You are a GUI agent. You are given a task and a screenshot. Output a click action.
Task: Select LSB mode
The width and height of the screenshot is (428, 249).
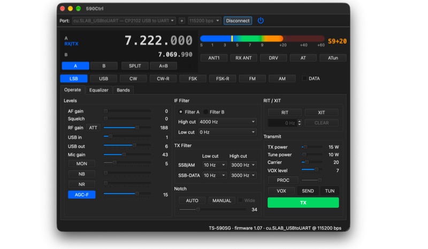74,79
